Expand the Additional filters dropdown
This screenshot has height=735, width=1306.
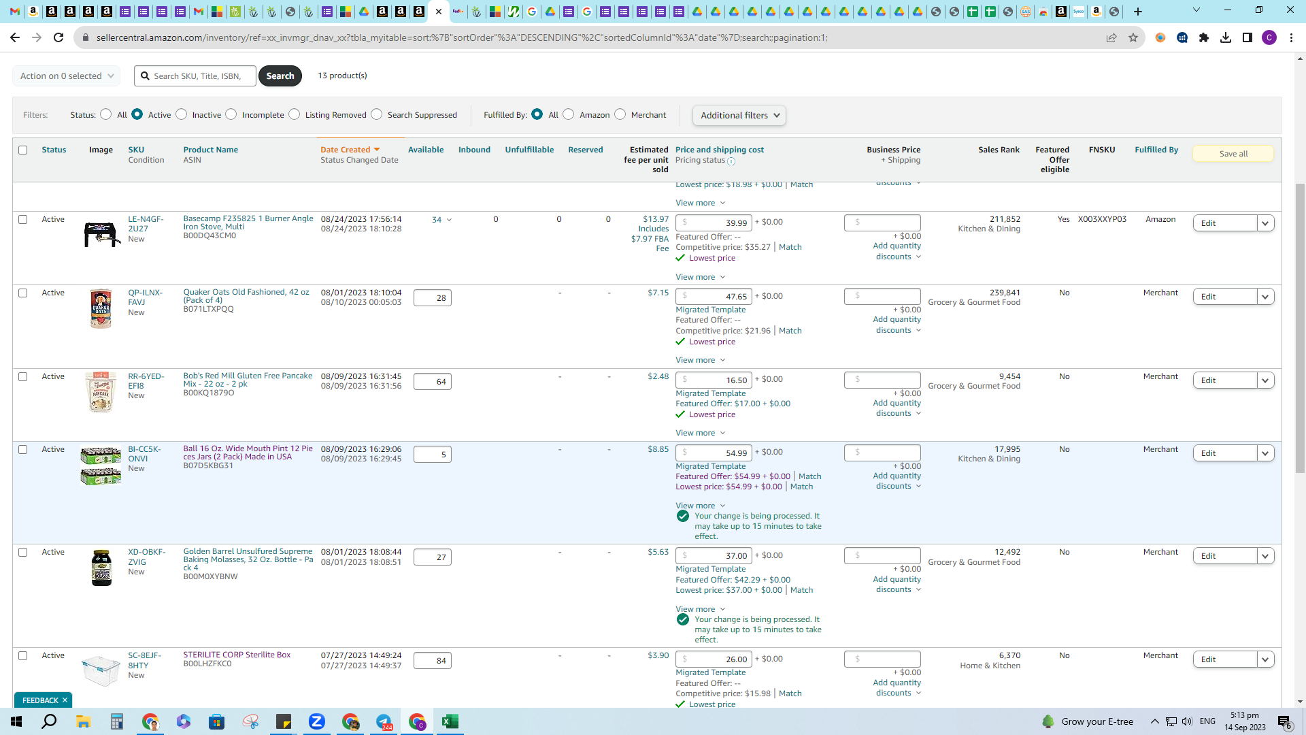(739, 116)
